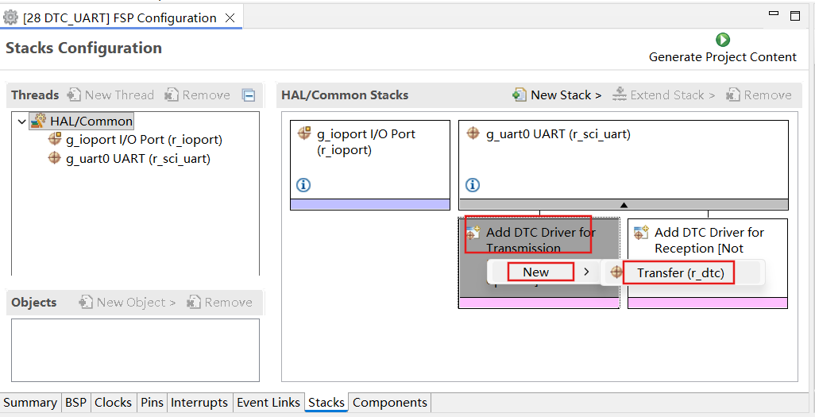Click the g_ioport icon in Threads tree
The image size is (815, 417).
click(55, 139)
